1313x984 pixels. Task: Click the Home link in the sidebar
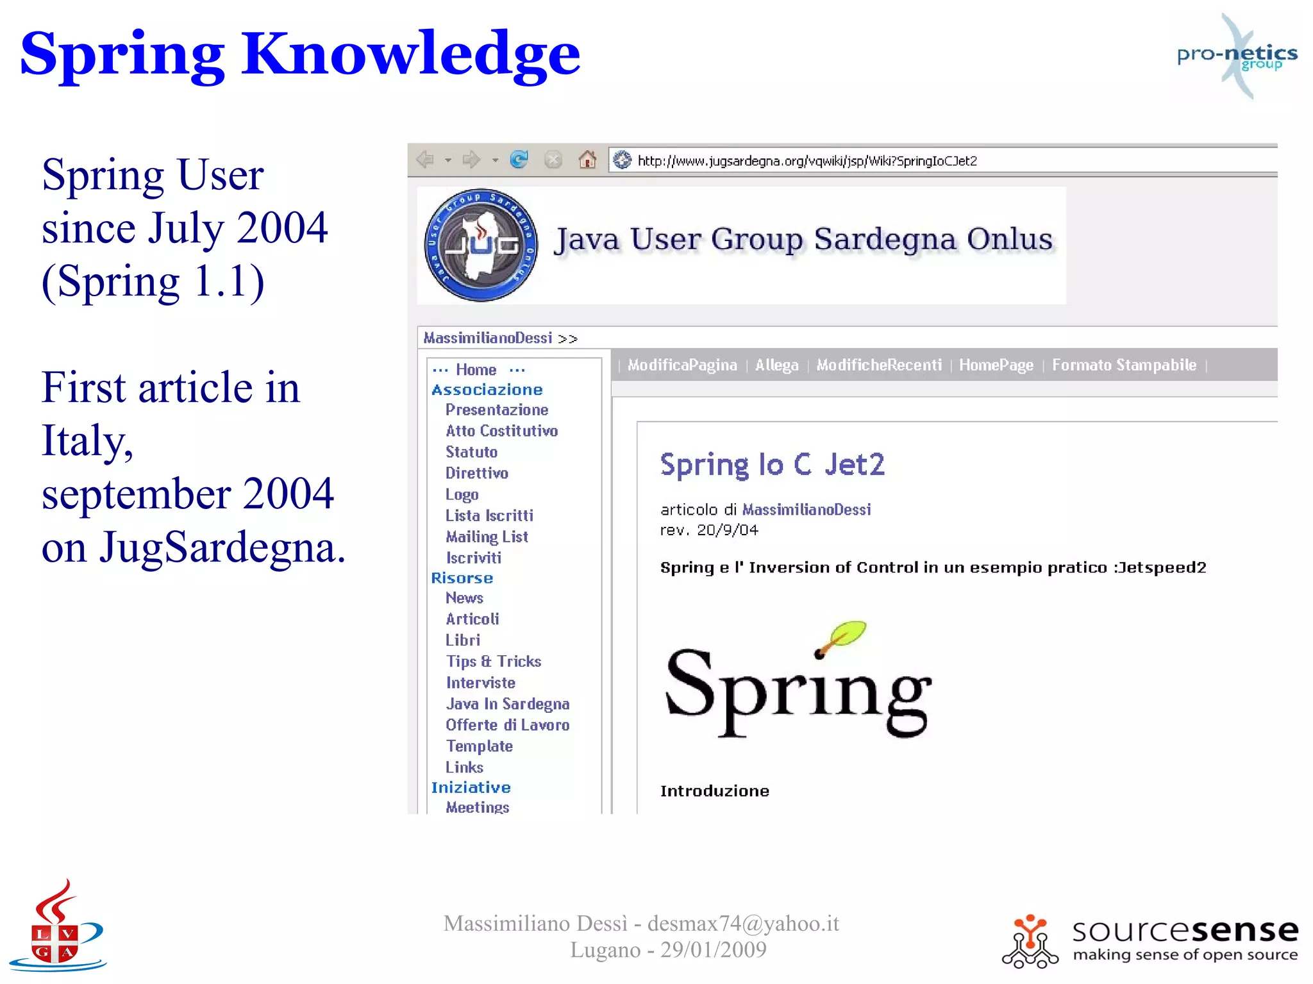476,370
